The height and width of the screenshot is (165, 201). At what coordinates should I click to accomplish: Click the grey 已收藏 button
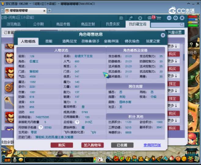point(122,145)
